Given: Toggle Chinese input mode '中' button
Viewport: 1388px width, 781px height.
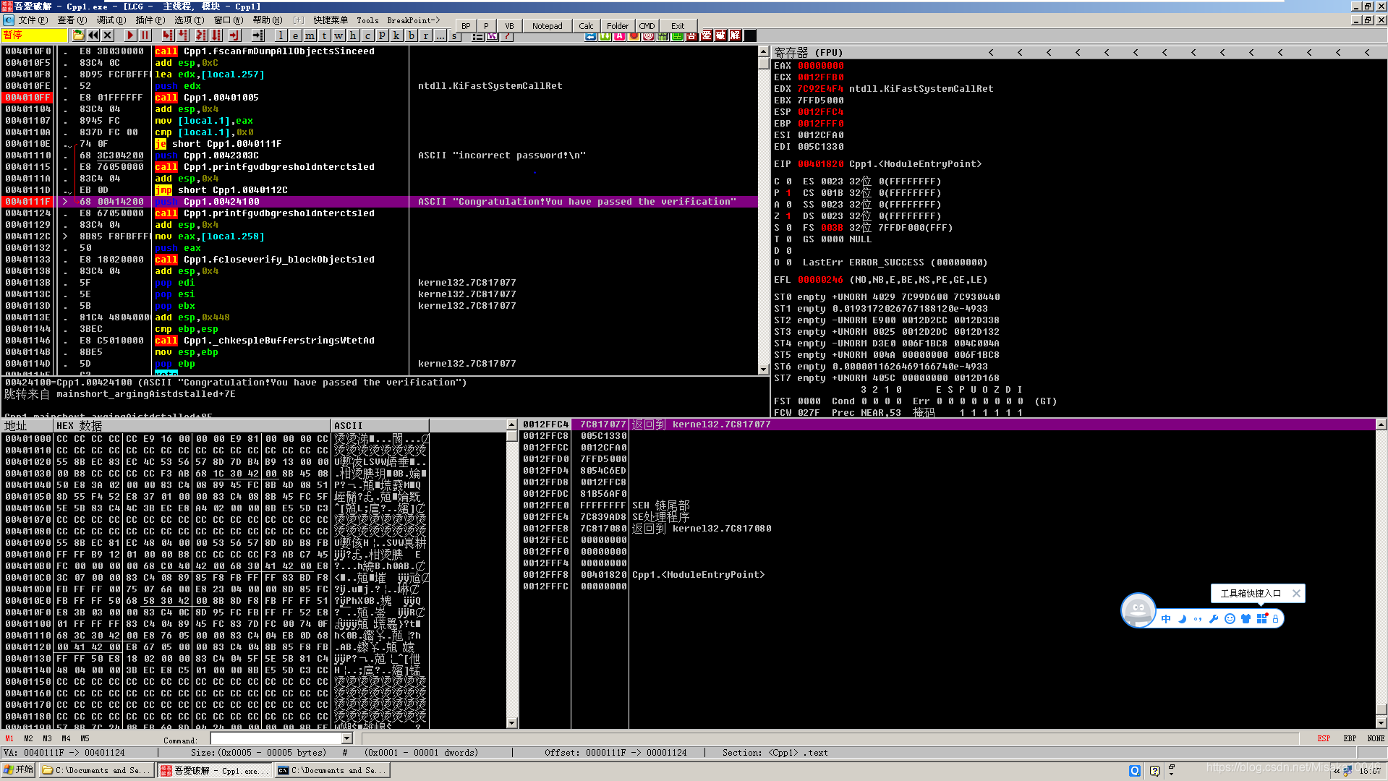Looking at the screenshot, I should click(1166, 618).
